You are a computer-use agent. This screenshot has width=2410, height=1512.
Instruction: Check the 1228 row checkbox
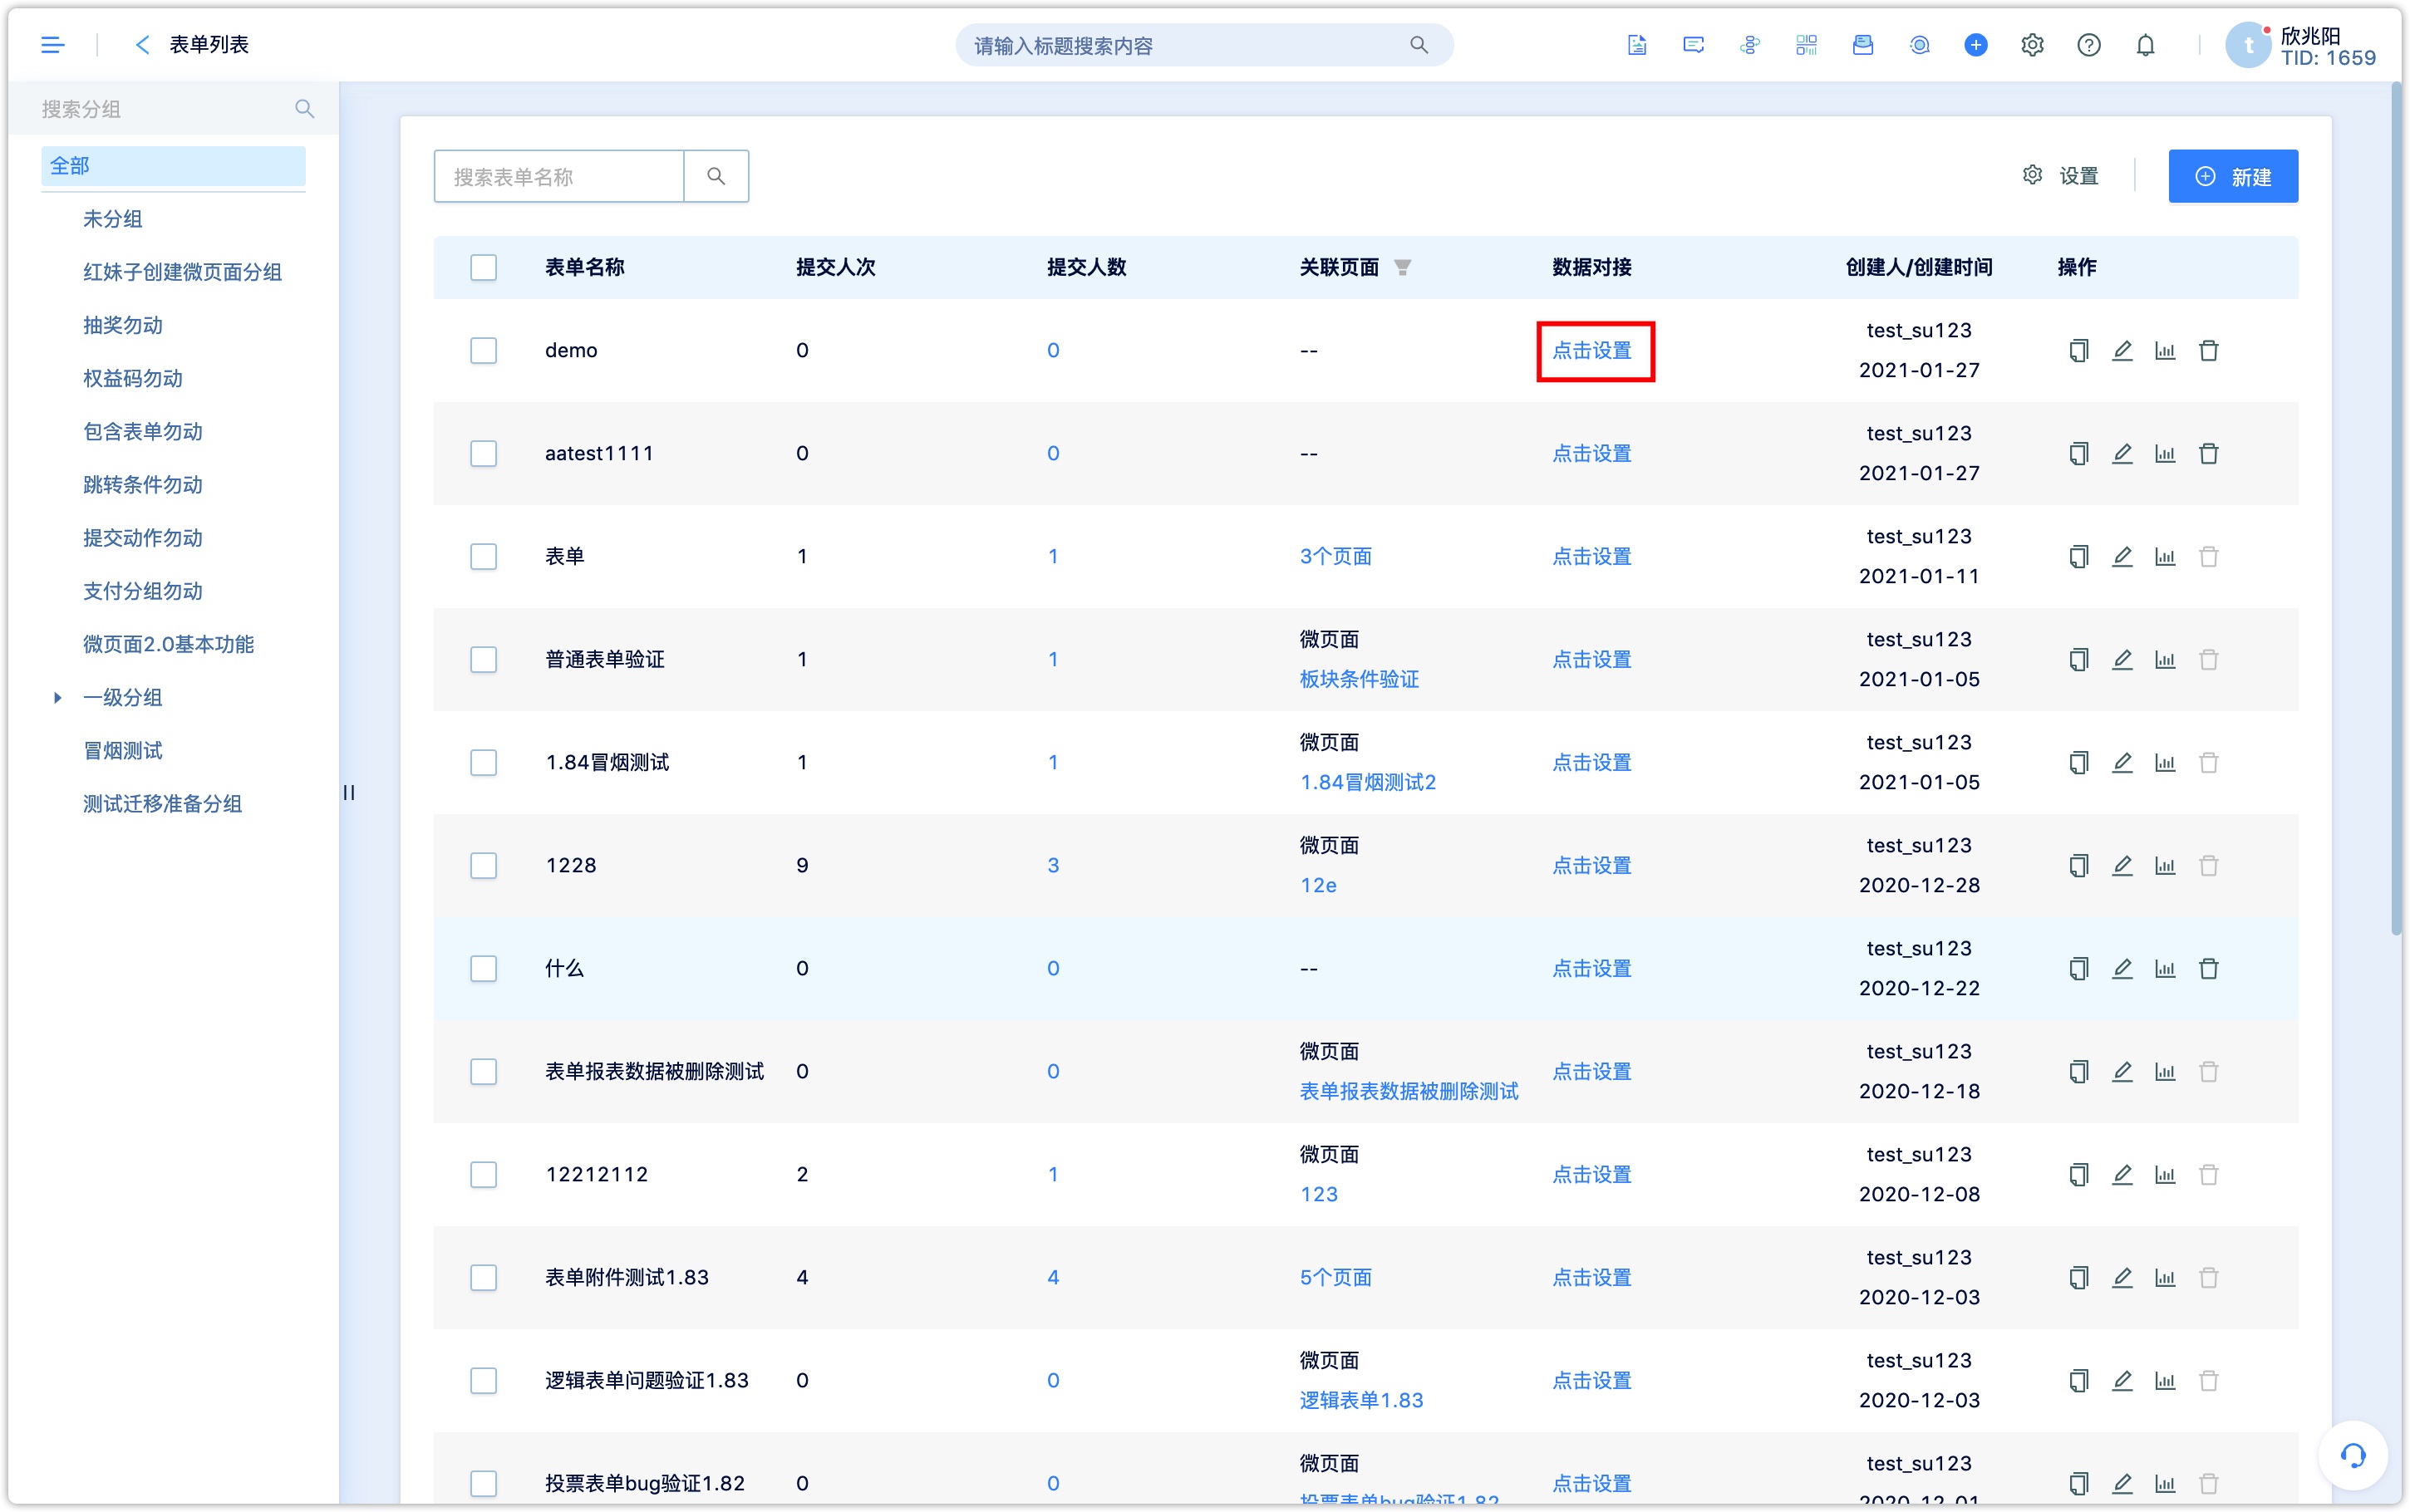483,865
